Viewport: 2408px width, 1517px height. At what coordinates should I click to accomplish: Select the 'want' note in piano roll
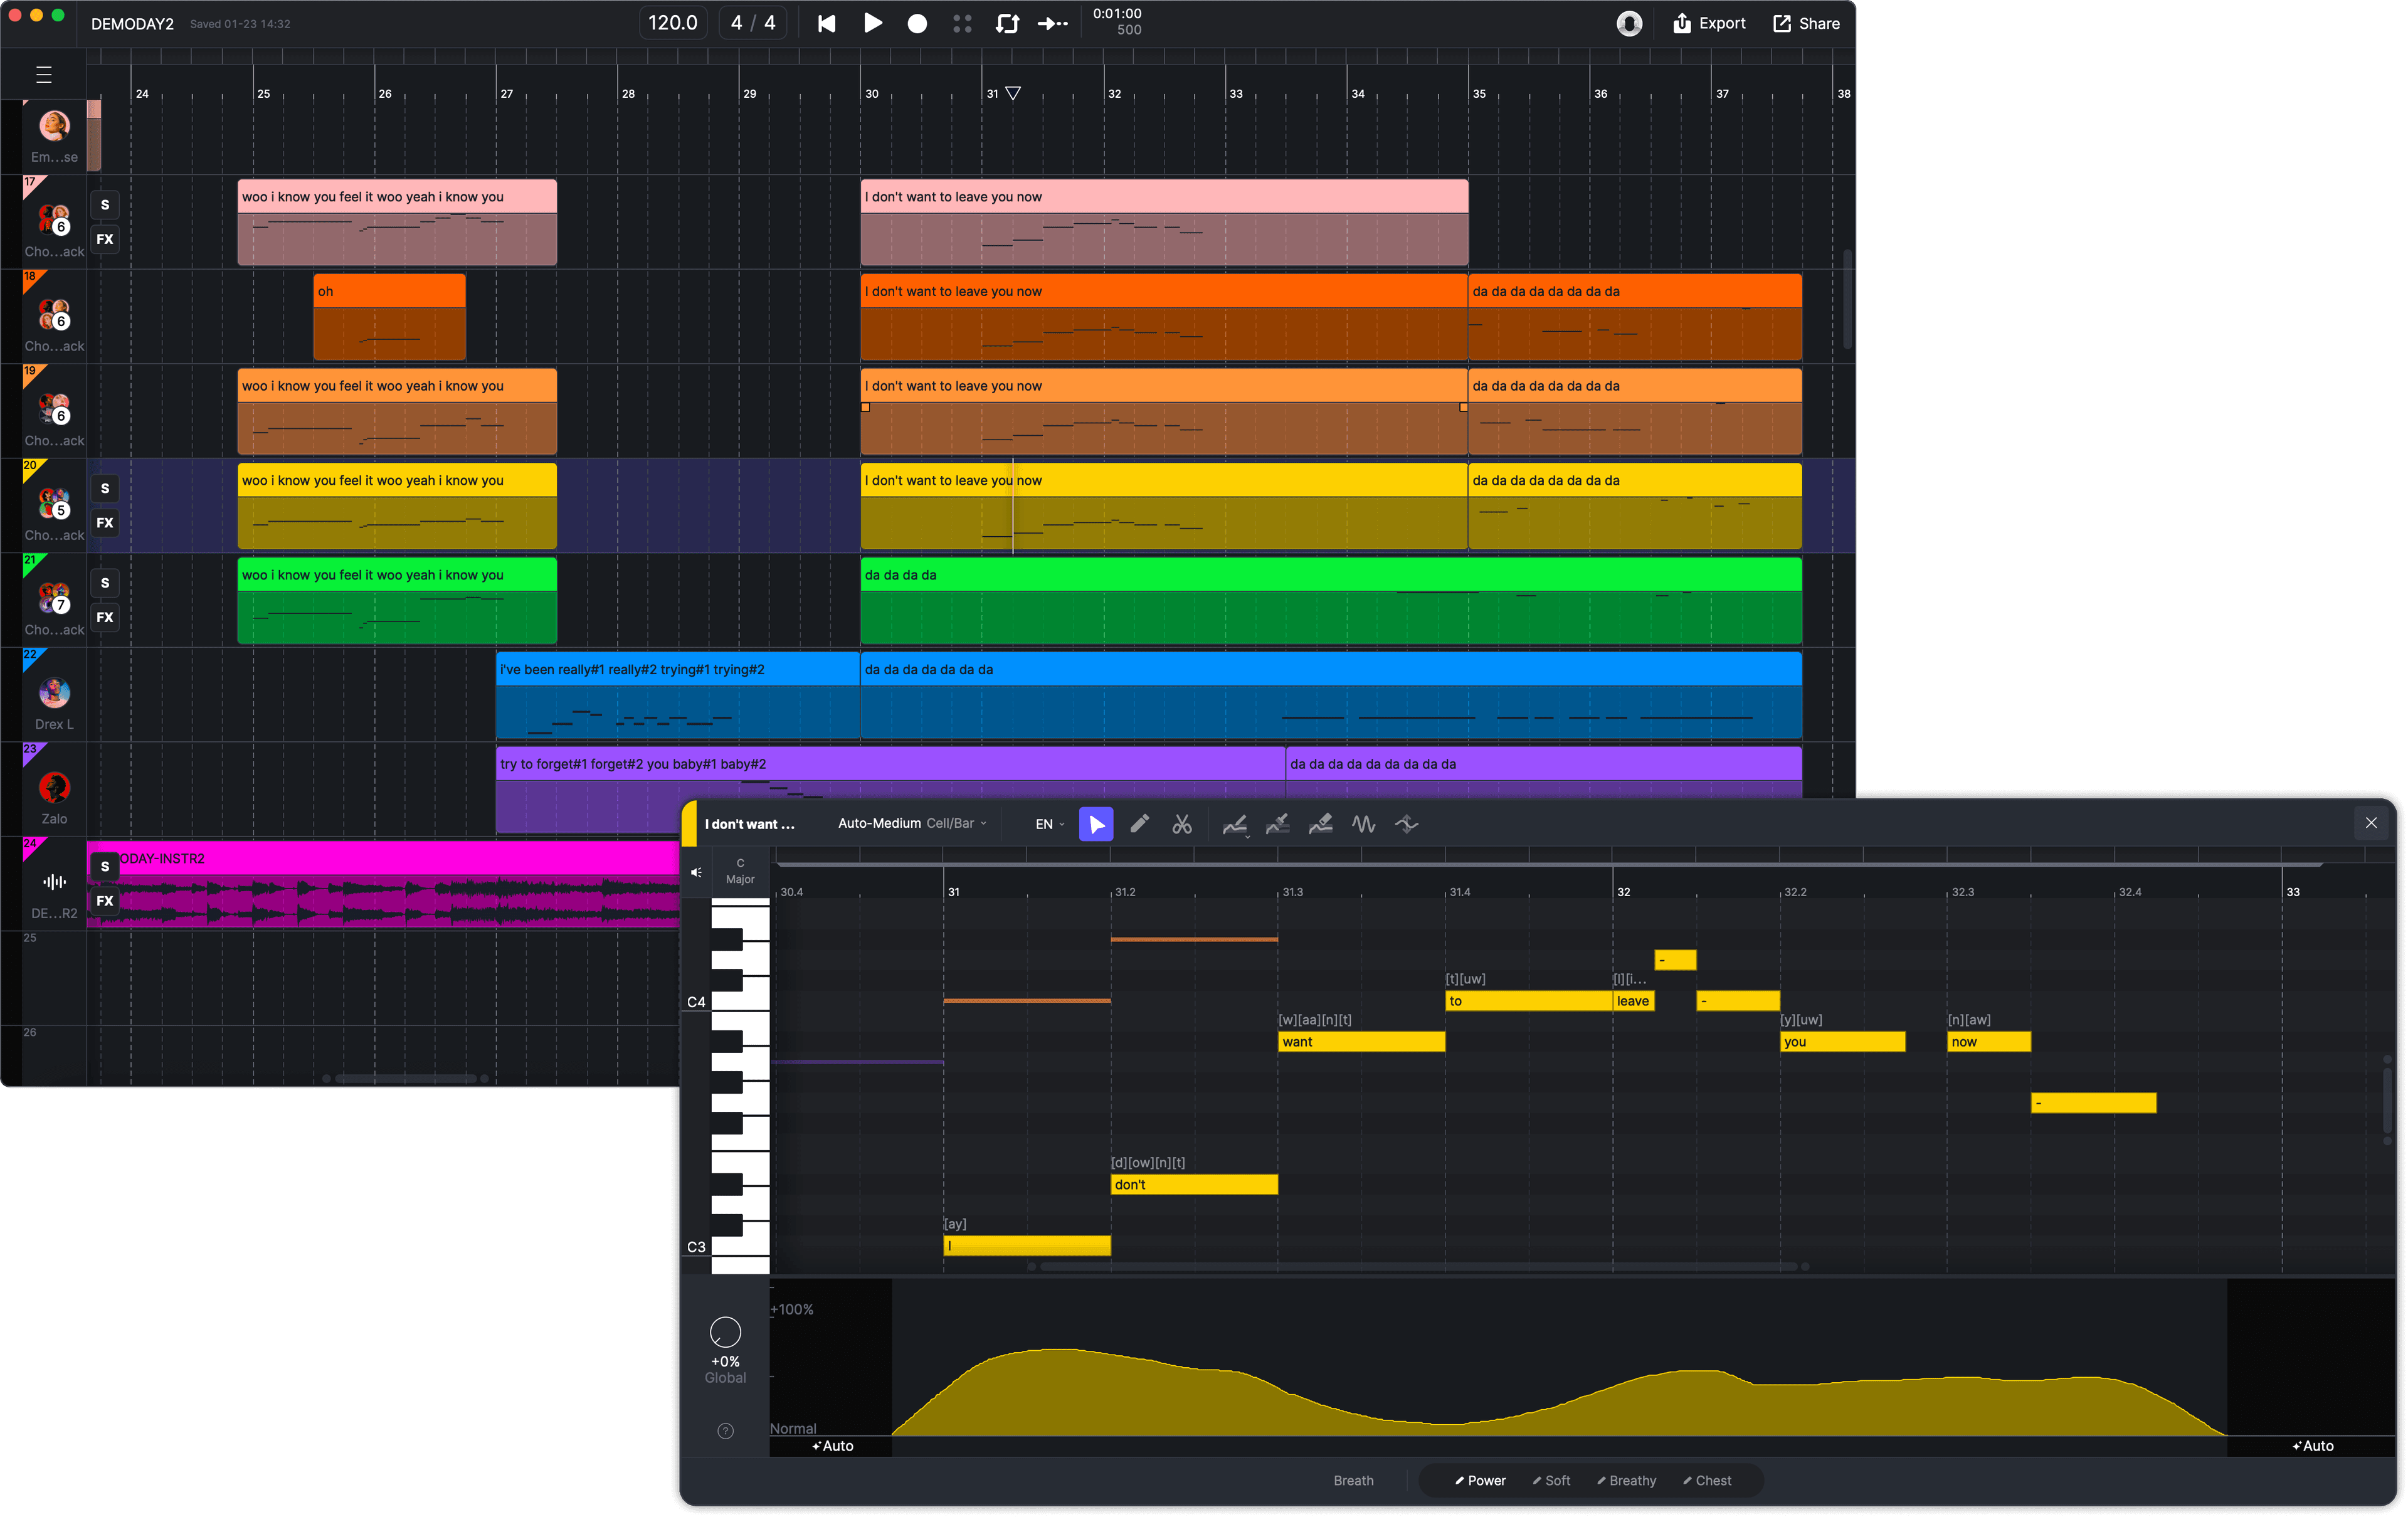point(1361,1041)
